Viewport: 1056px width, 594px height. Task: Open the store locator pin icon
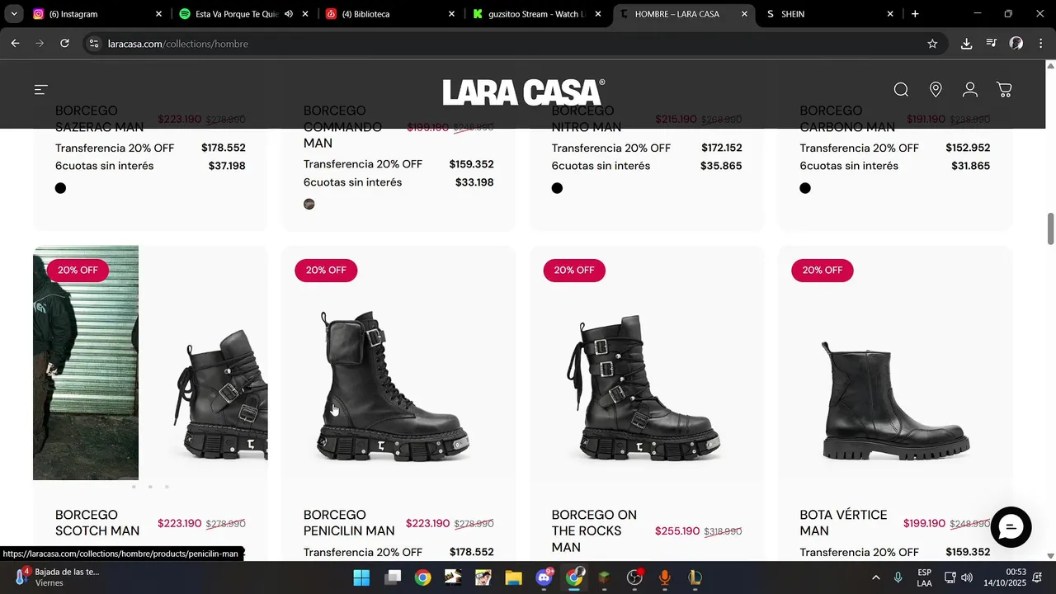(936, 90)
